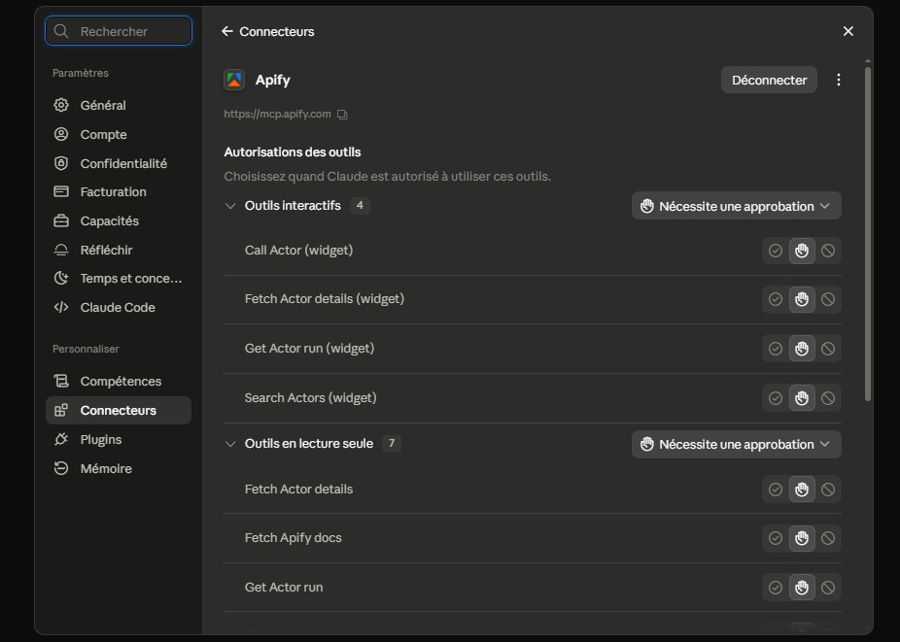Image resolution: width=900 pixels, height=642 pixels.
Task: Block the Call Actor (widget) tool
Action: tap(828, 251)
